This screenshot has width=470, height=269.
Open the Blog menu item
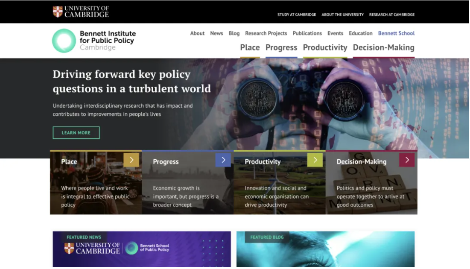coord(234,33)
